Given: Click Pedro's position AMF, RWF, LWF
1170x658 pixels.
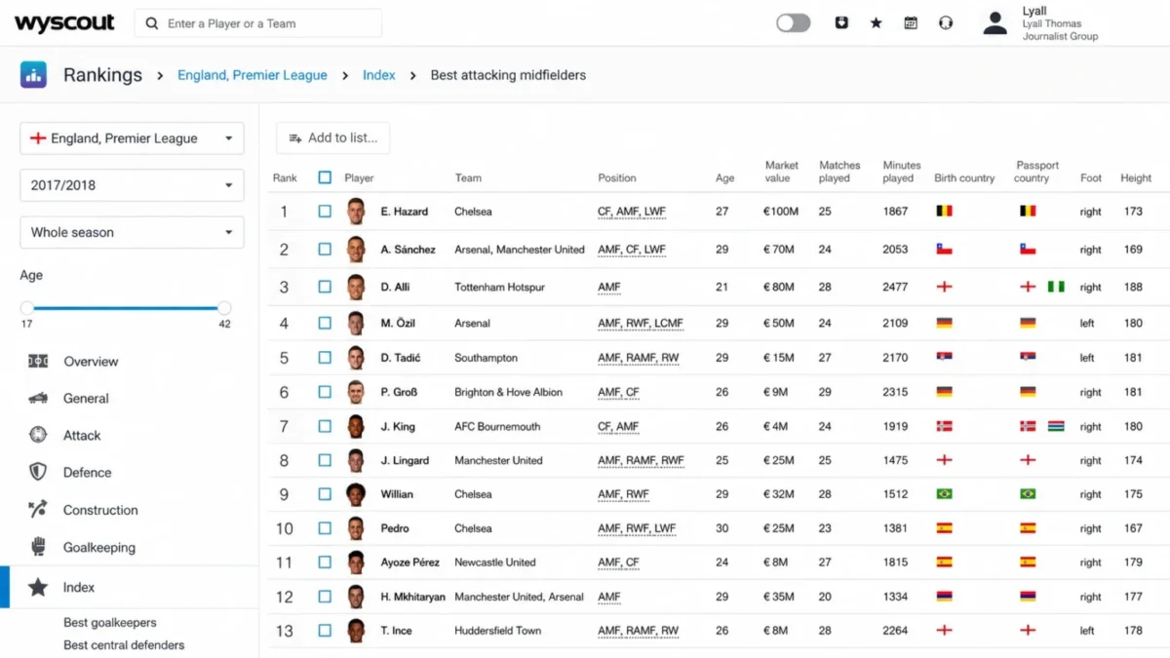Looking at the screenshot, I should [x=637, y=528].
